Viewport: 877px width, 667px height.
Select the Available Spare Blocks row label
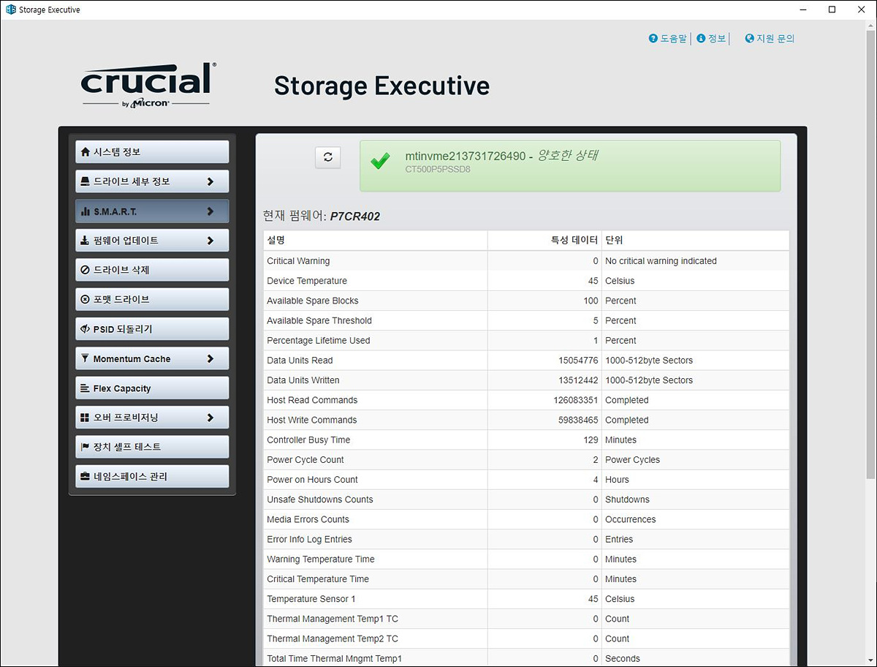[x=313, y=301]
